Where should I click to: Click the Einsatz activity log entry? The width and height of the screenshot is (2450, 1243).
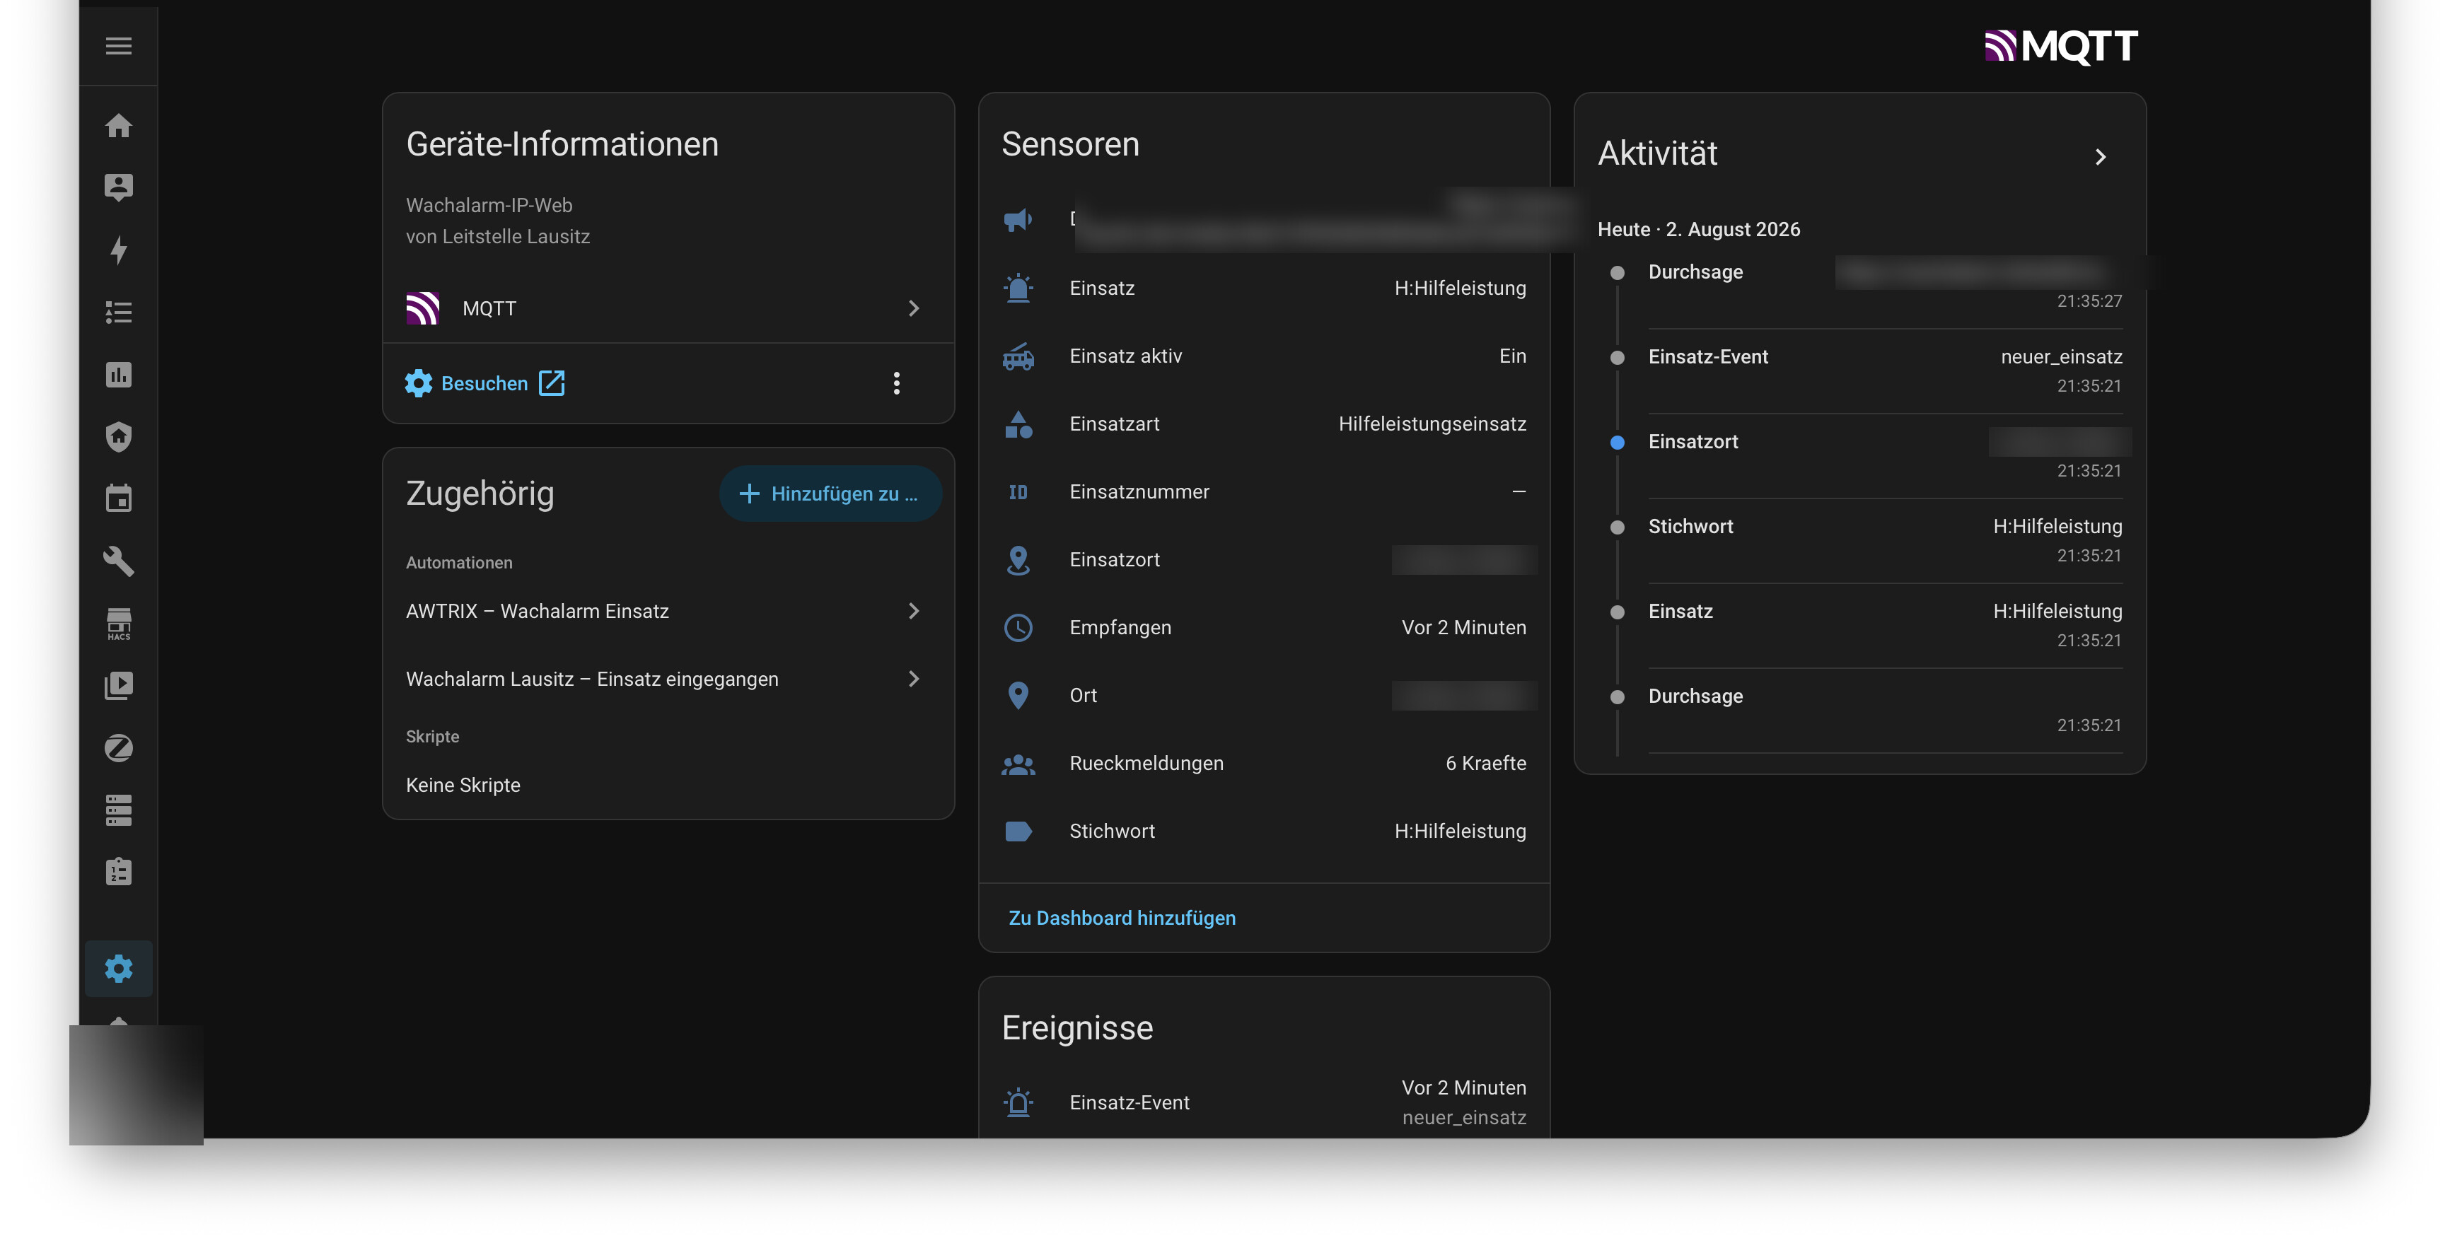pos(1884,625)
